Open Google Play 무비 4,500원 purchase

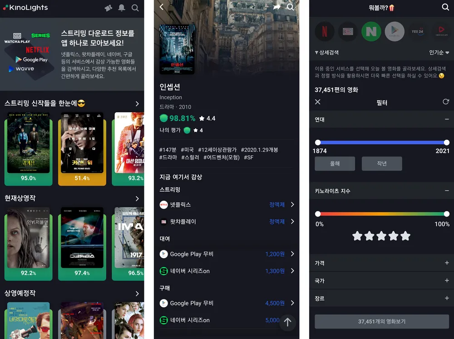tap(227, 303)
